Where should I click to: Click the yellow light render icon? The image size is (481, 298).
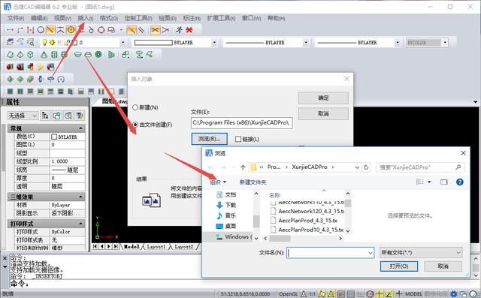click(40, 67)
